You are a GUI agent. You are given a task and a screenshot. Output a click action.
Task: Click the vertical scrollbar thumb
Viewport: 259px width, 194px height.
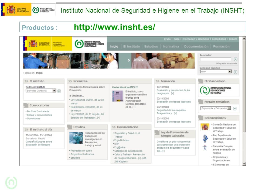click(x=244, y=86)
